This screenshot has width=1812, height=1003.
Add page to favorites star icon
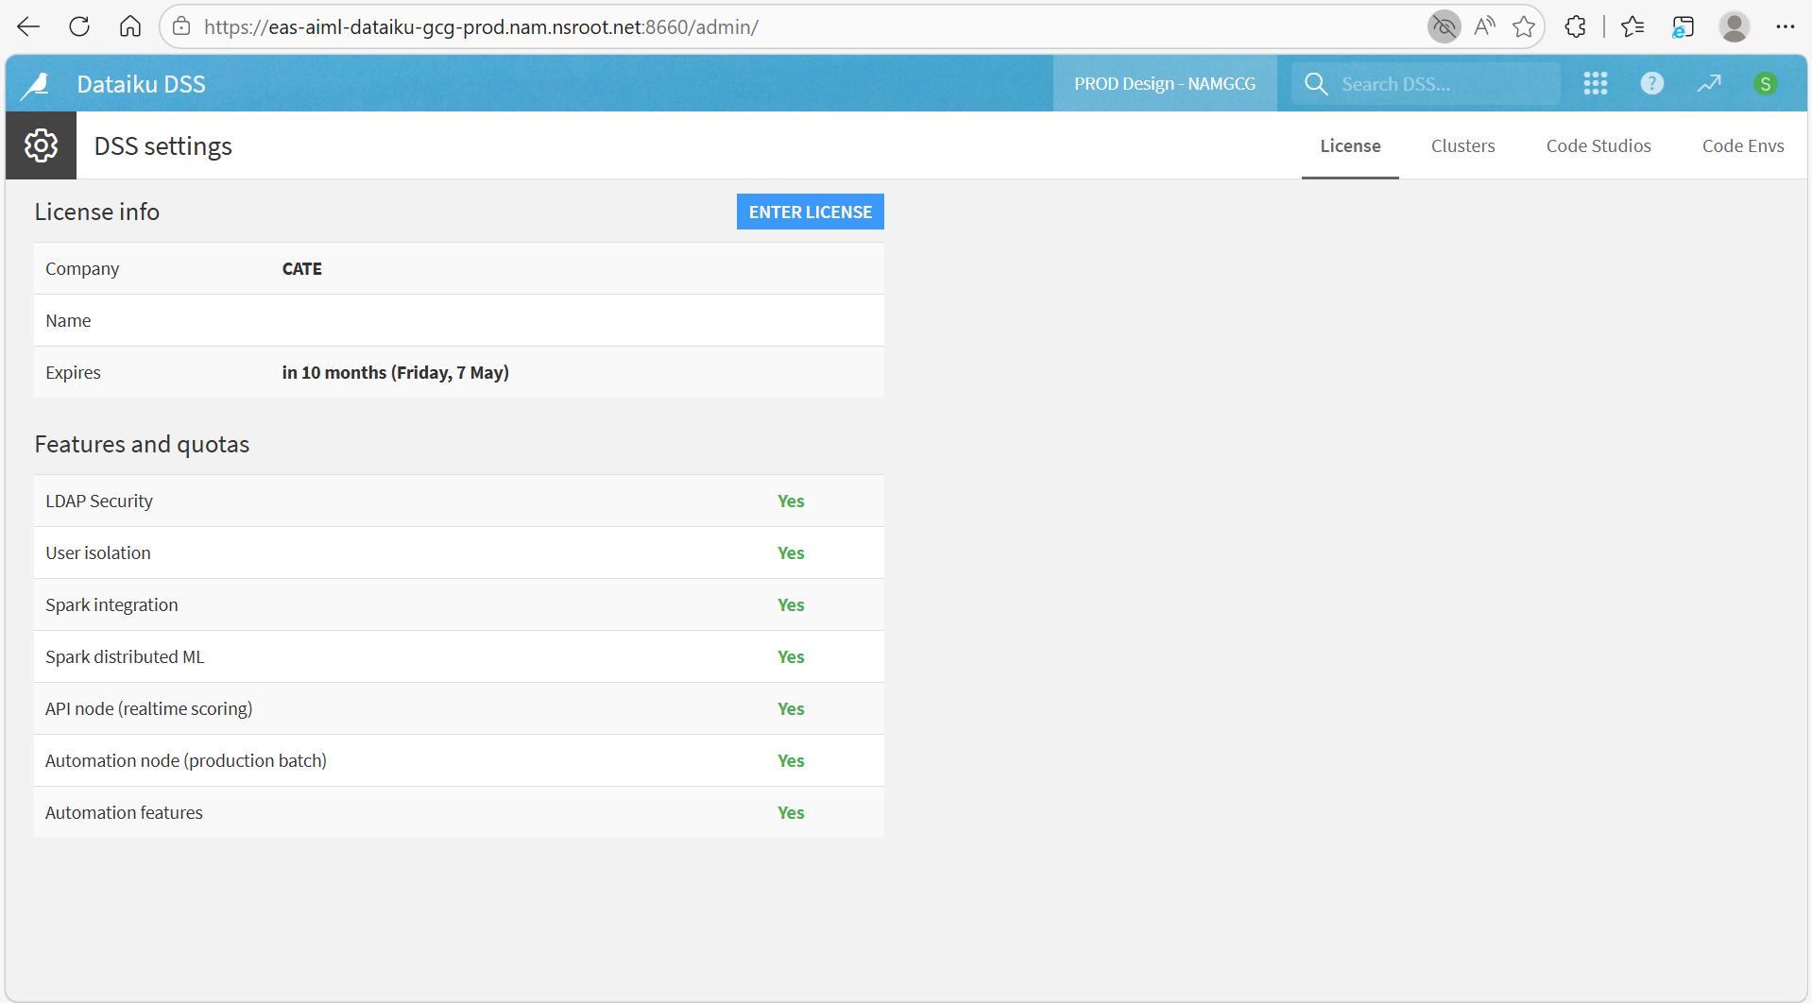click(x=1524, y=26)
